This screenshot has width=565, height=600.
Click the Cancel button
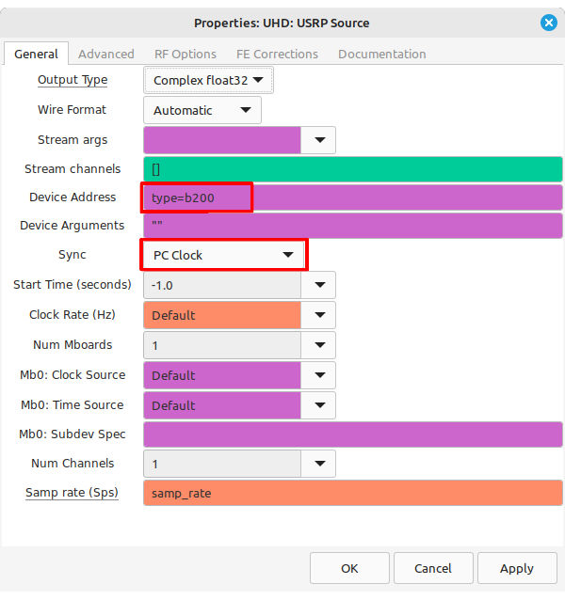click(432, 568)
